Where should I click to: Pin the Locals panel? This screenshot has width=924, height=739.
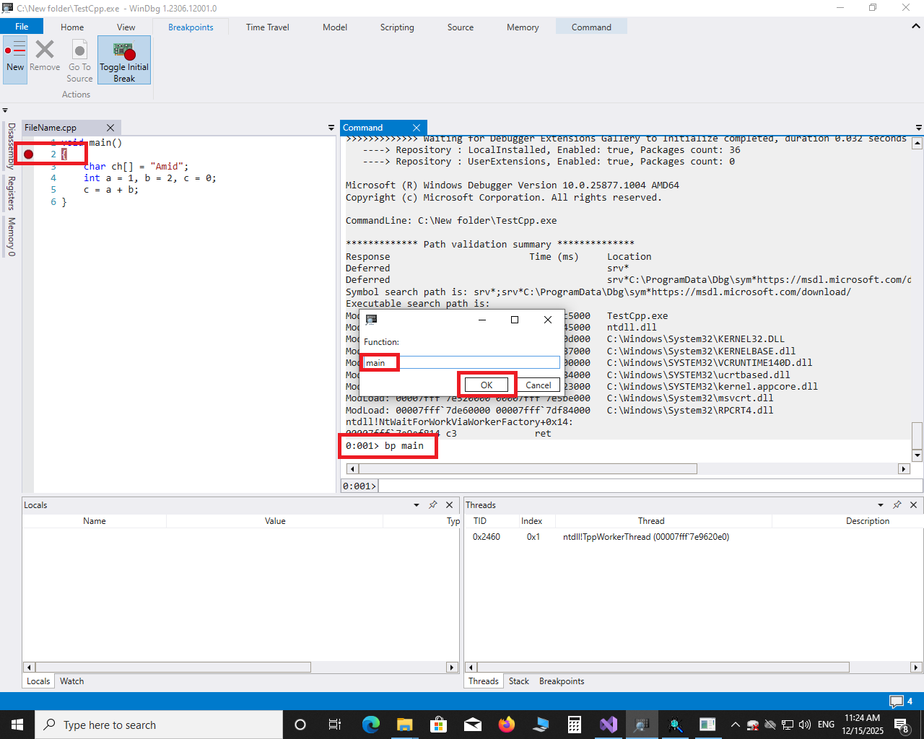432,505
